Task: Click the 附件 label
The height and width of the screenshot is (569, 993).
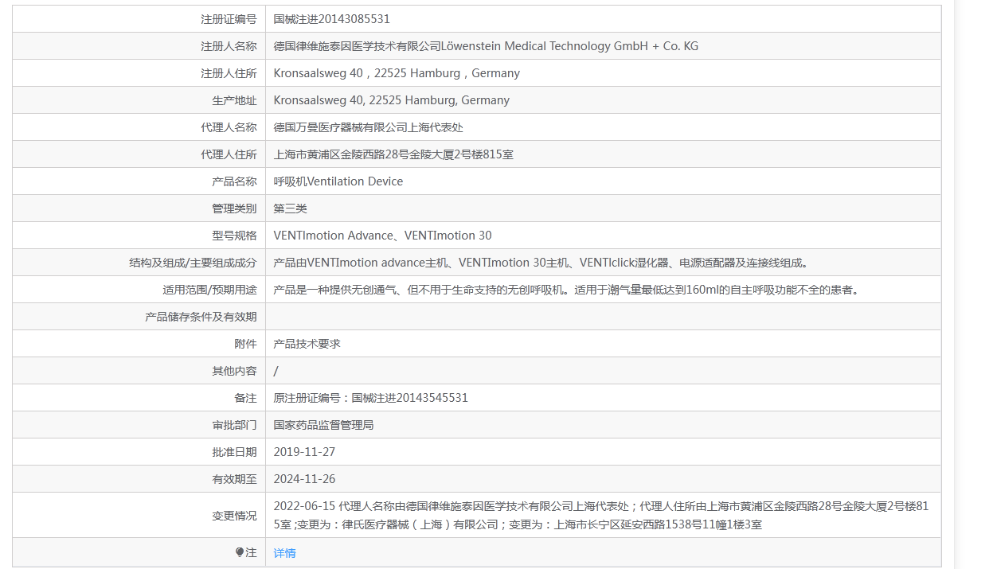Action: coord(245,344)
